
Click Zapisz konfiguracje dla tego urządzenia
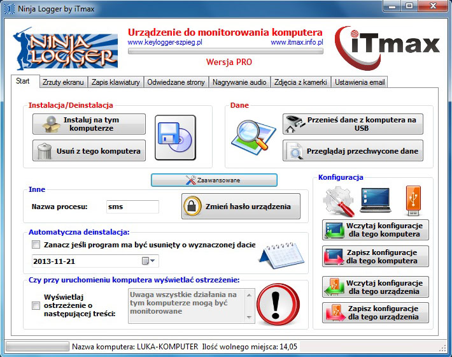(376, 313)
